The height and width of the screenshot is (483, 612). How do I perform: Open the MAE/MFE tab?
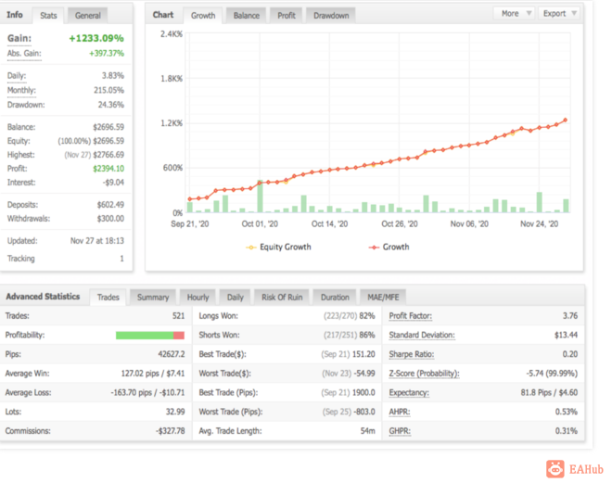[383, 298]
